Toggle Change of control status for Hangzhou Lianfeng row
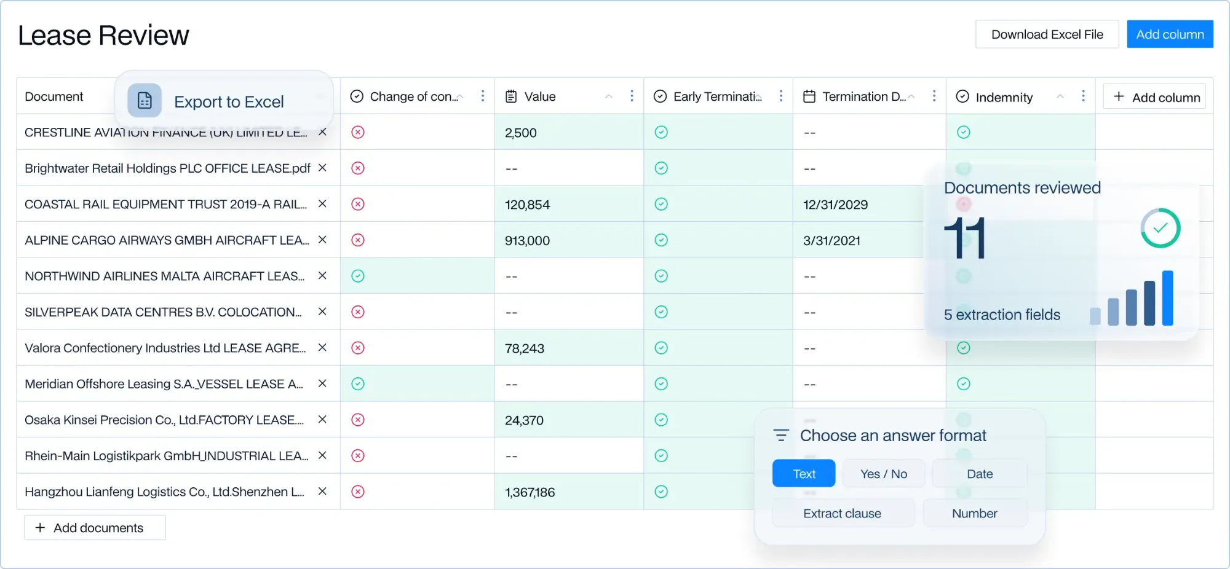Viewport: 1230px width, 569px height. click(x=358, y=492)
